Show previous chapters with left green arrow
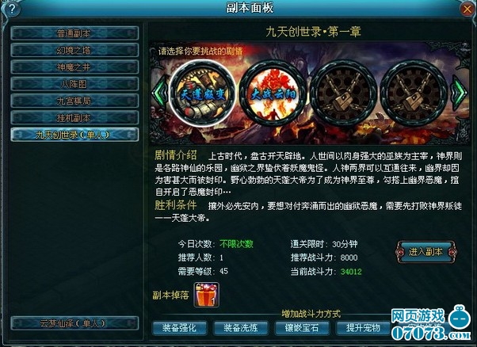 [160, 93]
